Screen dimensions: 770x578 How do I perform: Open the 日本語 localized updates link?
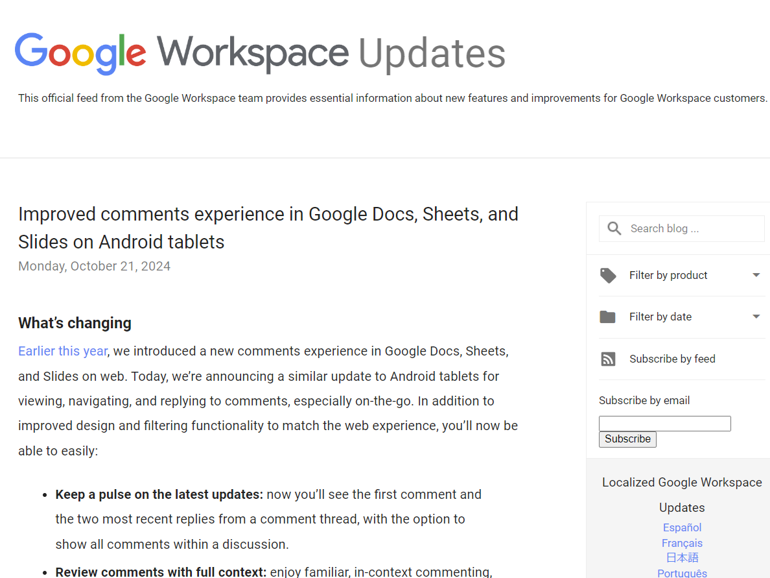pyautogui.click(x=682, y=557)
